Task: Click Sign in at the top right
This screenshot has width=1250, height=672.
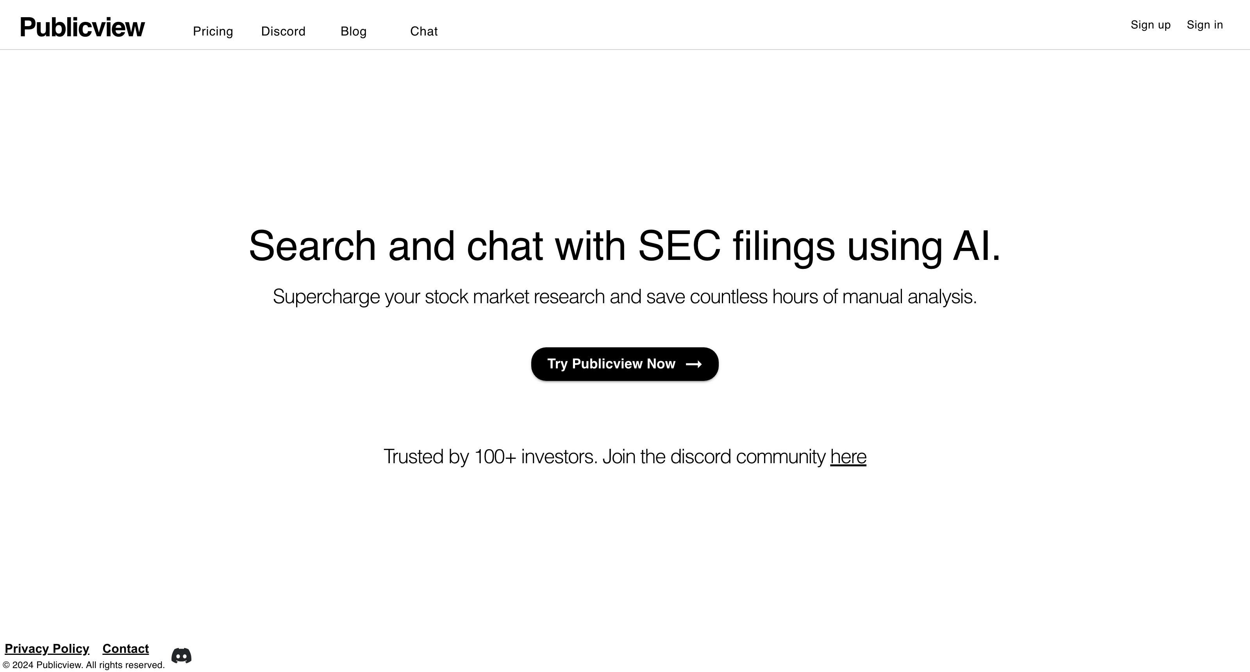Action: pos(1205,25)
